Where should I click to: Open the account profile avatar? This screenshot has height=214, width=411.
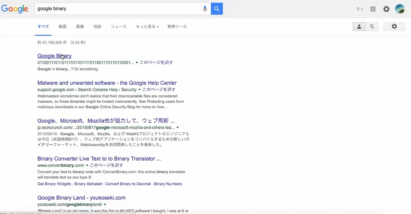pyautogui.click(x=400, y=9)
